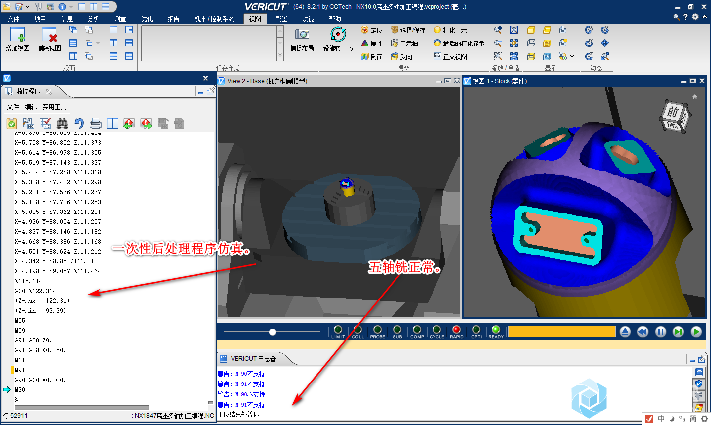The width and height of the screenshot is (711, 425).
Task: Click the NC program horizontal scrollbar
Action: 81,407
